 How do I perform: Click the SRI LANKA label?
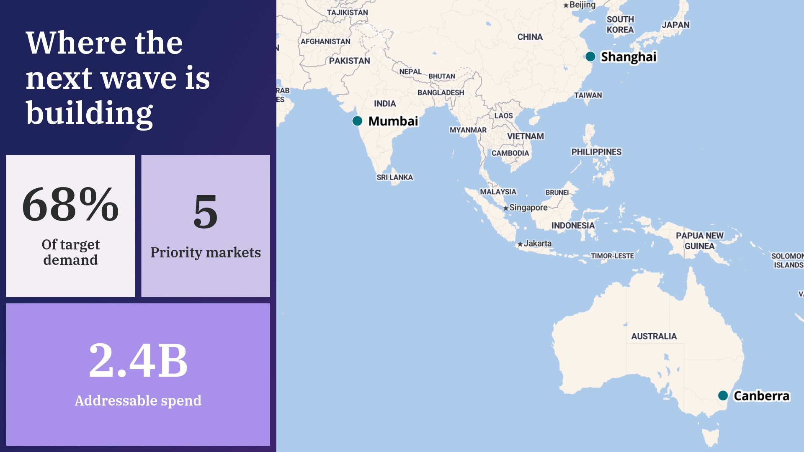394,177
